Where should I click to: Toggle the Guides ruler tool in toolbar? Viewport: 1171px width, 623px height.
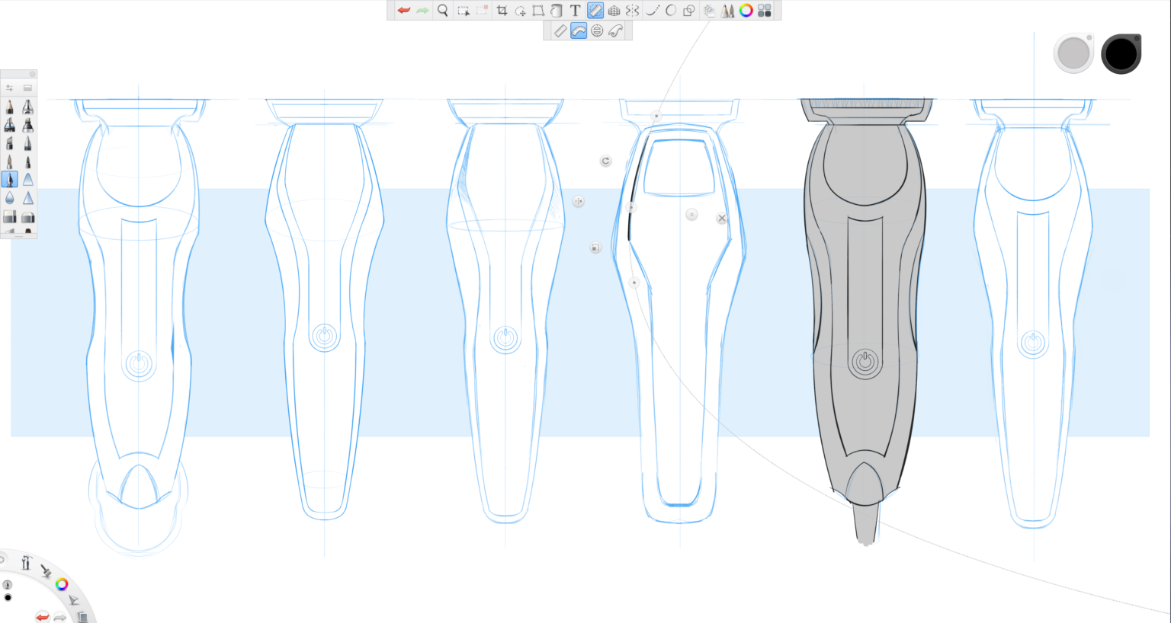tap(595, 11)
